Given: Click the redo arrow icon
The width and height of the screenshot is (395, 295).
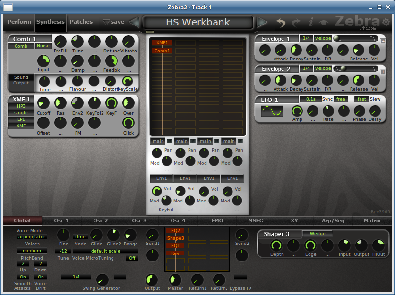Looking at the screenshot, I should pyautogui.click(x=296, y=23).
